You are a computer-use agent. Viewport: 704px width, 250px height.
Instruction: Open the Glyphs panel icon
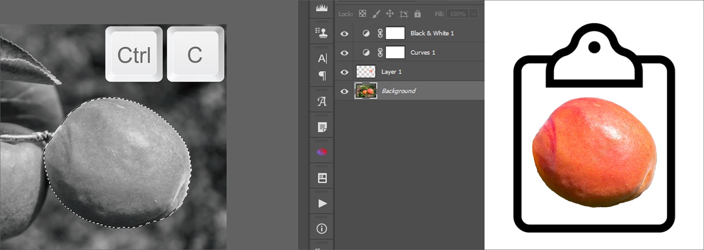(x=322, y=102)
